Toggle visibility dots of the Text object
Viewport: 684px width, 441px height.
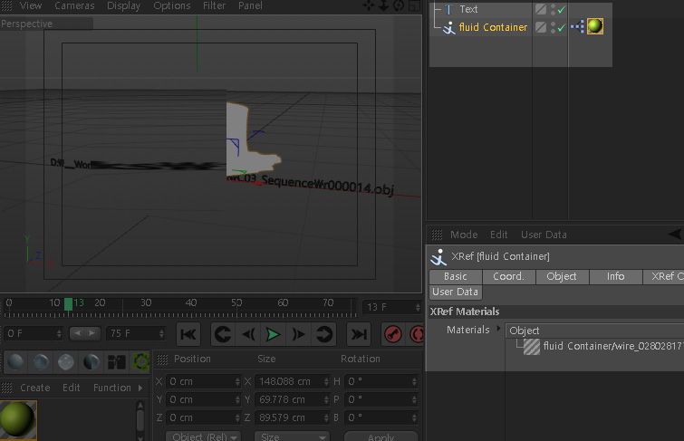coord(552,10)
